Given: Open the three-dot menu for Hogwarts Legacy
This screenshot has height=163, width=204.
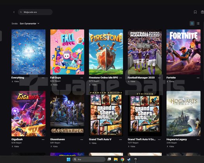Looking at the screenshot, I should pos(198,139).
